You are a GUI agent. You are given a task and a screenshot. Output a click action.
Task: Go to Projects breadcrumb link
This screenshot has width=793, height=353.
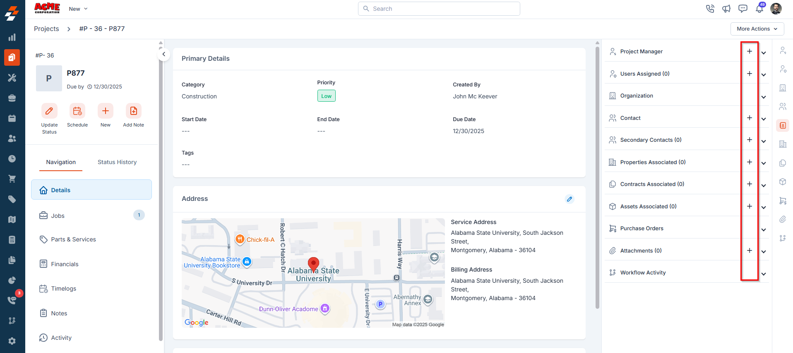(x=46, y=29)
